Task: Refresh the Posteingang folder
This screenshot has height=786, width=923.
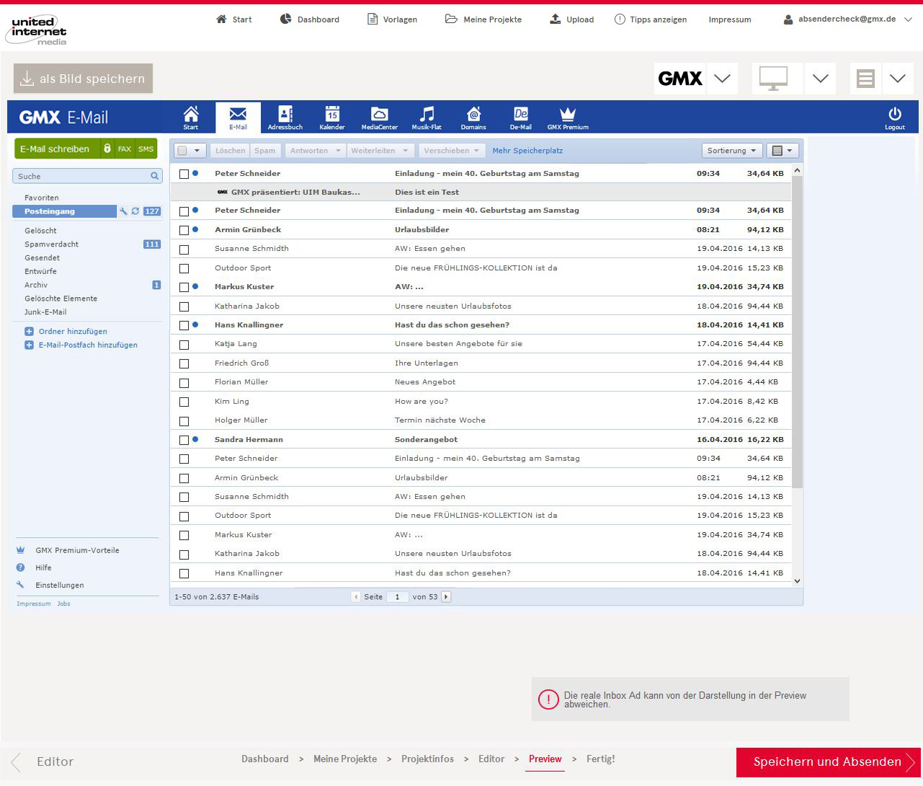Action: [x=135, y=211]
